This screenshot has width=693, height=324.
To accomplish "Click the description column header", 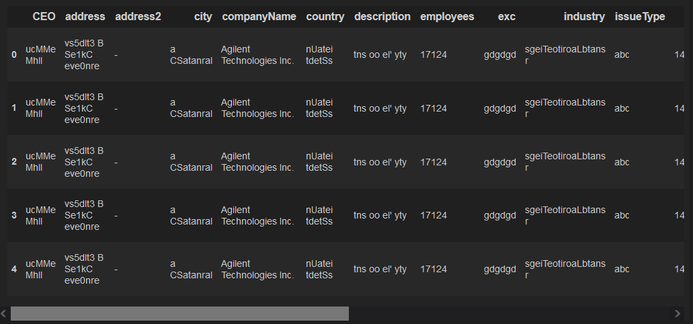I will click(382, 17).
